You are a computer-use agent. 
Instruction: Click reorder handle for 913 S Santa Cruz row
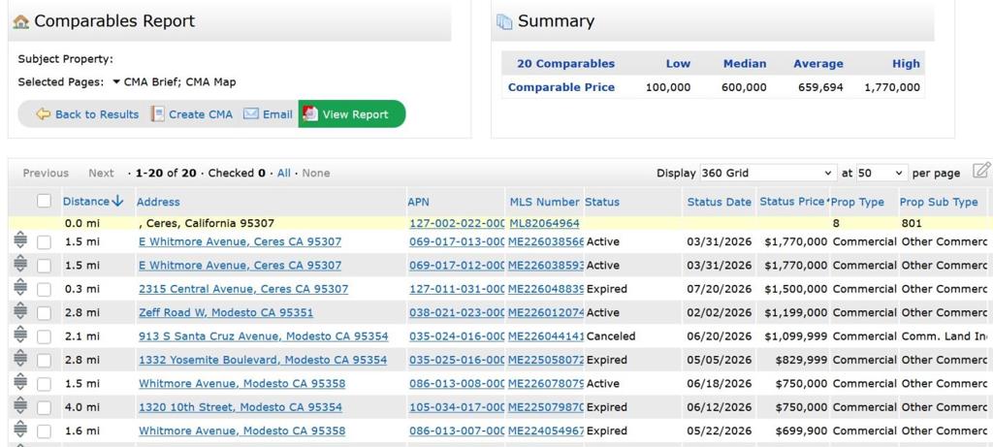(20, 335)
